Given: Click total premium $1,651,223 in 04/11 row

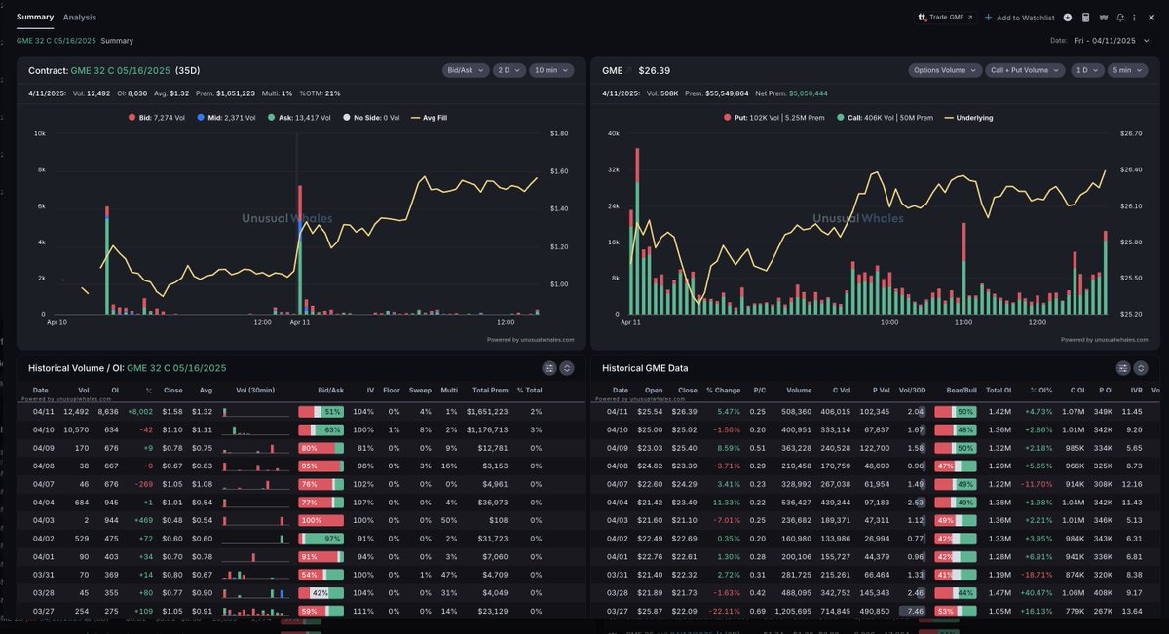Looking at the screenshot, I should point(486,412).
